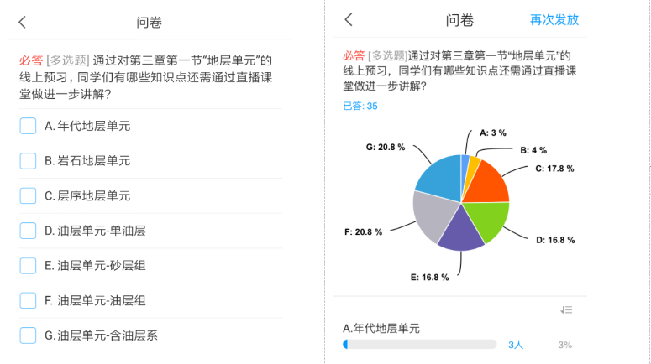The width and height of the screenshot is (651, 364).
Task: Check option A. 年代地层单元
Action: [x=29, y=126]
